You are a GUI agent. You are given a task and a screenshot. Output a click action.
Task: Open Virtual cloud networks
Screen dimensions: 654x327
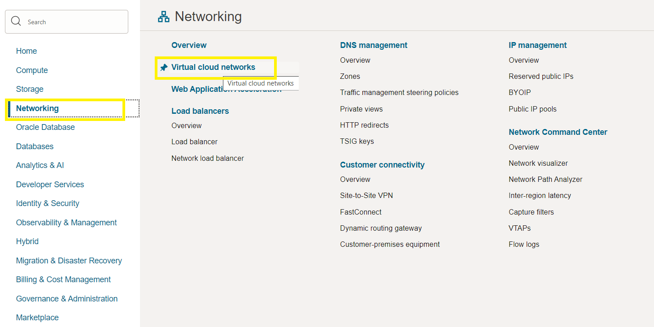coord(213,67)
